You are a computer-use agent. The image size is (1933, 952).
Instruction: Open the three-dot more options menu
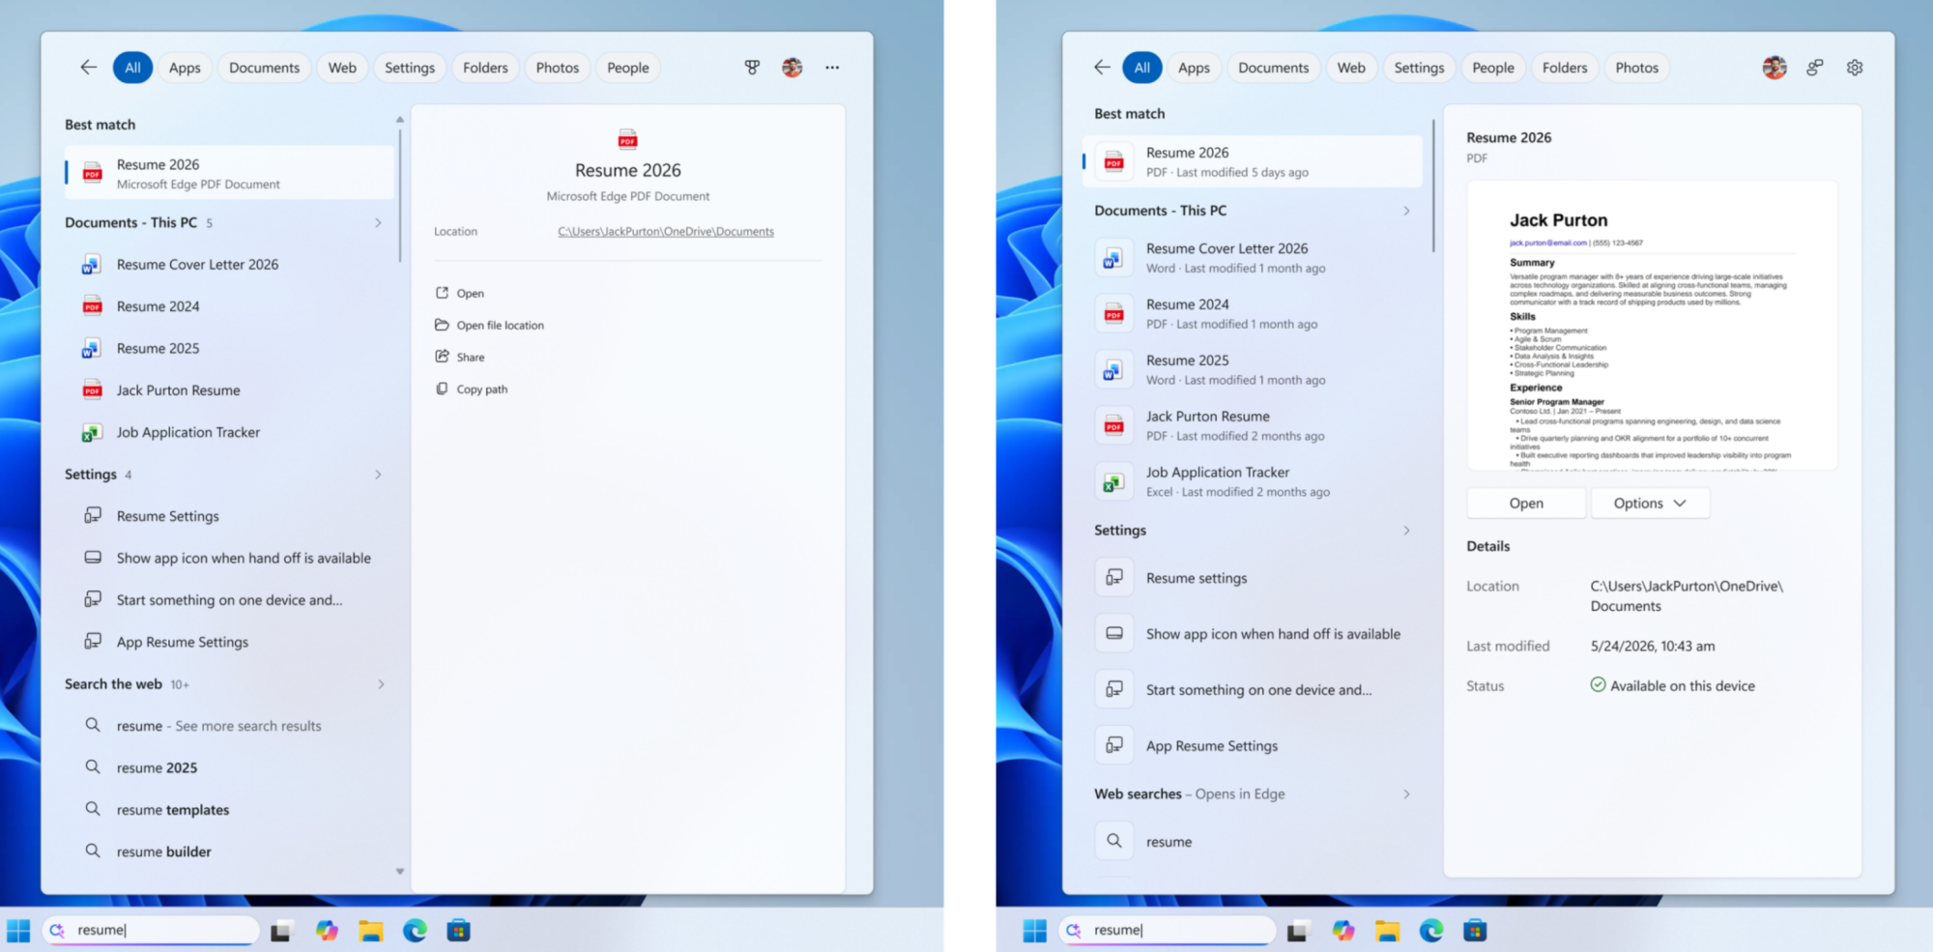click(x=832, y=68)
